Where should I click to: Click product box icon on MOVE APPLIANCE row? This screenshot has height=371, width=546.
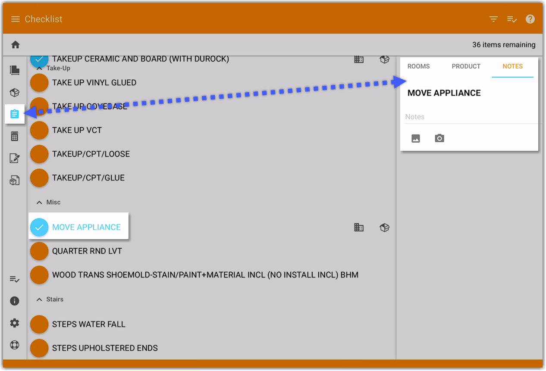tap(385, 227)
